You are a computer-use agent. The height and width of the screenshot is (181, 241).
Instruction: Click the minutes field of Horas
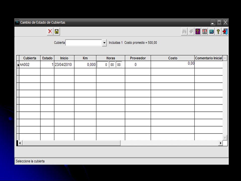112,65
